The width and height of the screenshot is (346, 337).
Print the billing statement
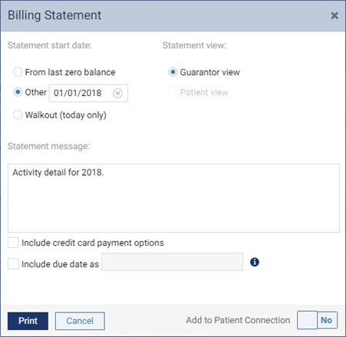[x=28, y=321]
